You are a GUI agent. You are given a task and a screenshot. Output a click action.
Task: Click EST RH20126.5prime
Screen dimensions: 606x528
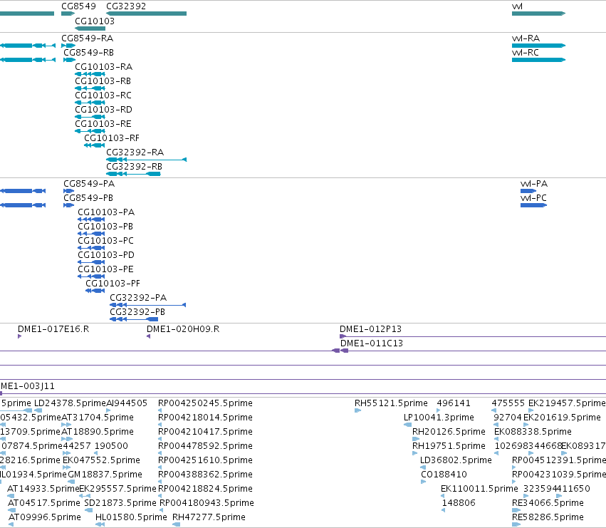point(449,432)
